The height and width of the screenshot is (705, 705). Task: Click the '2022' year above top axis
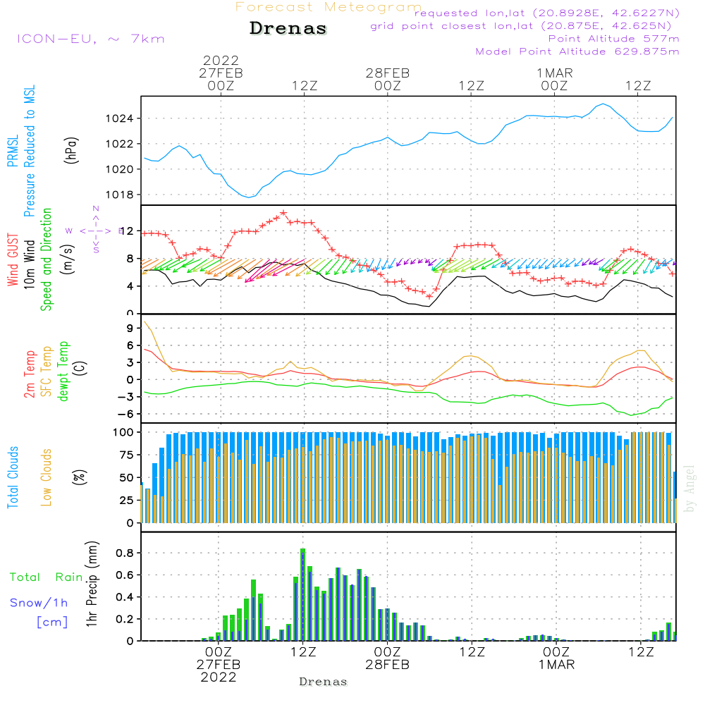[221, 60]
